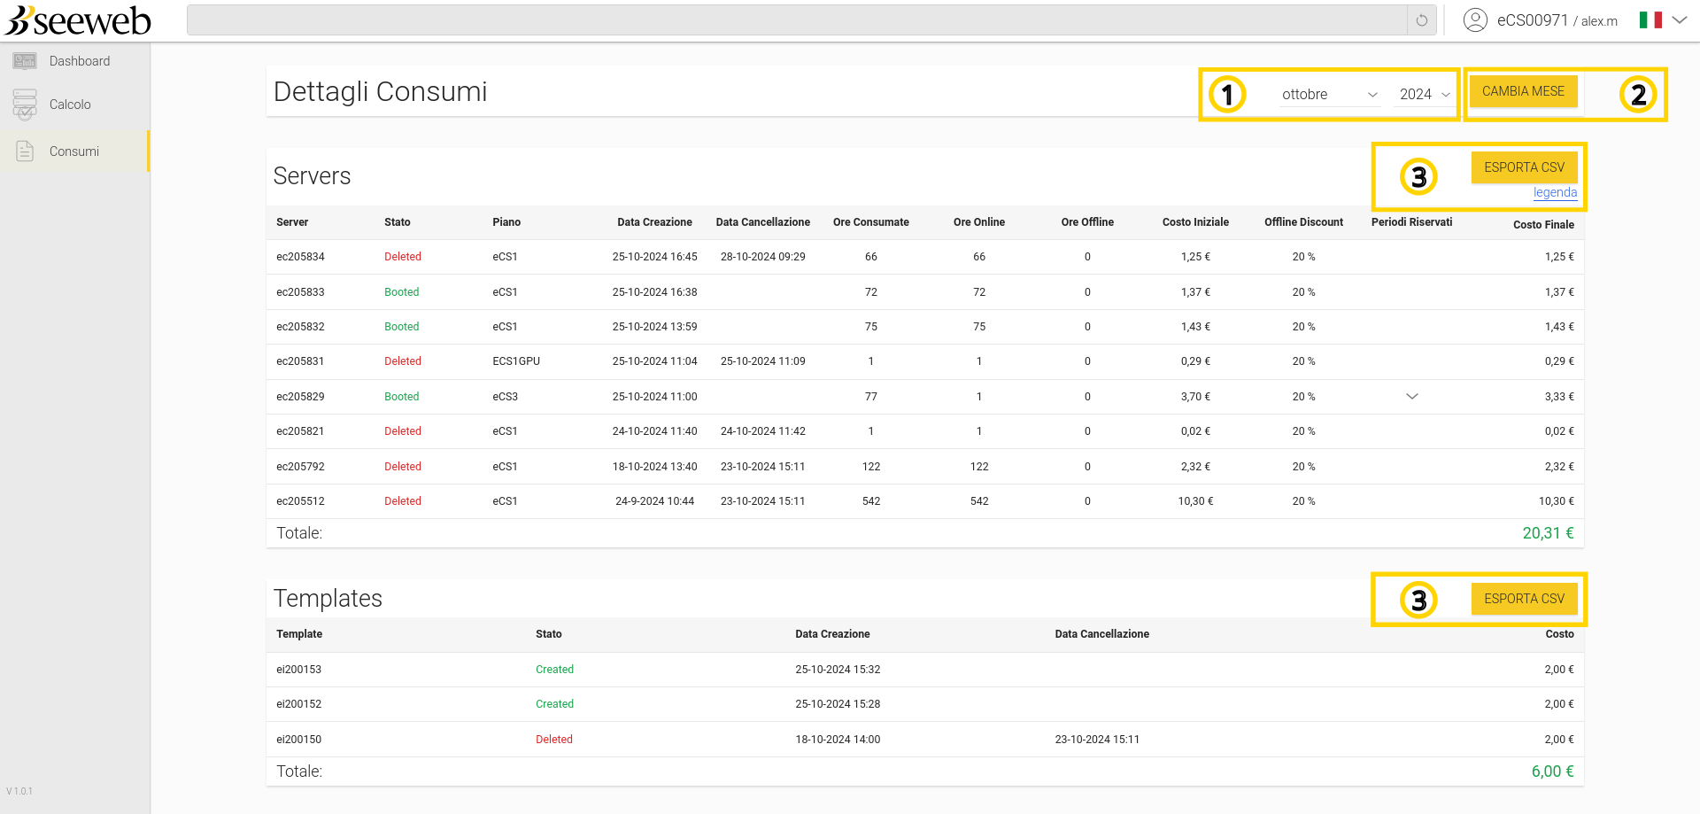1700x814 pixels.
Task: Click Deleted status of ei200150
Action: [x=553, y=740]
